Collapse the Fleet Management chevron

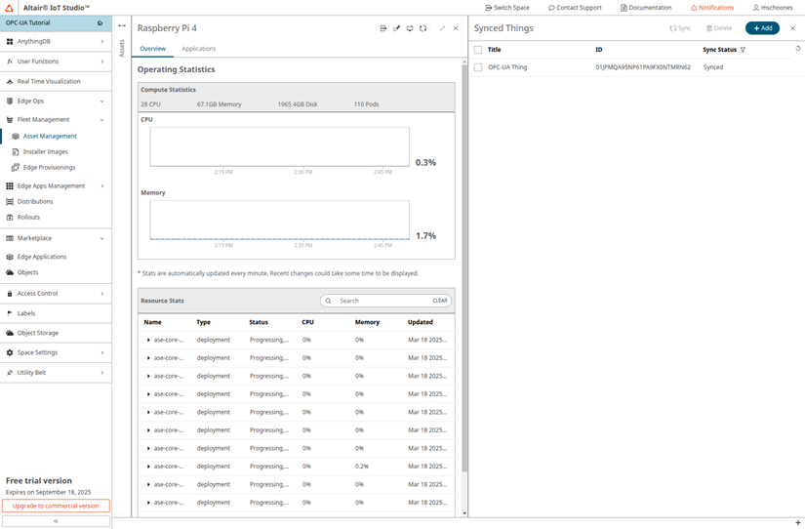pyautogui.click(x=102, y=120)
